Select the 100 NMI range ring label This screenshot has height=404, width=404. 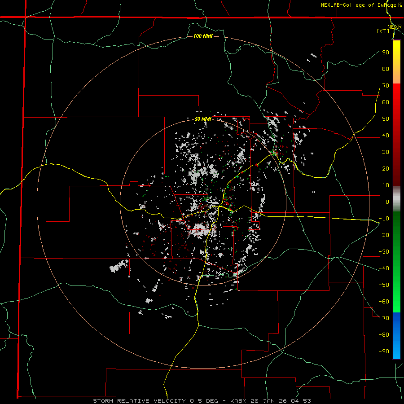(203, 36)
